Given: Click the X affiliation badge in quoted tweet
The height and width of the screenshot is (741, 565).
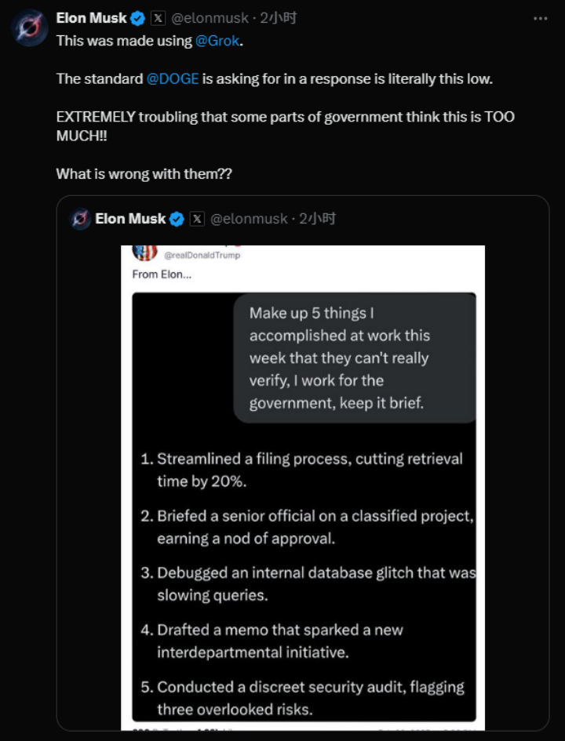Looking at the screenshot, I should (197, 219).
